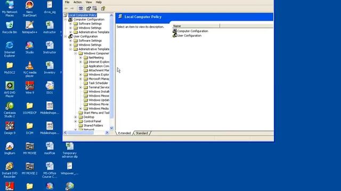Select Local Computer Policy root node
The image size is (341, 191).
pos(83,15)
